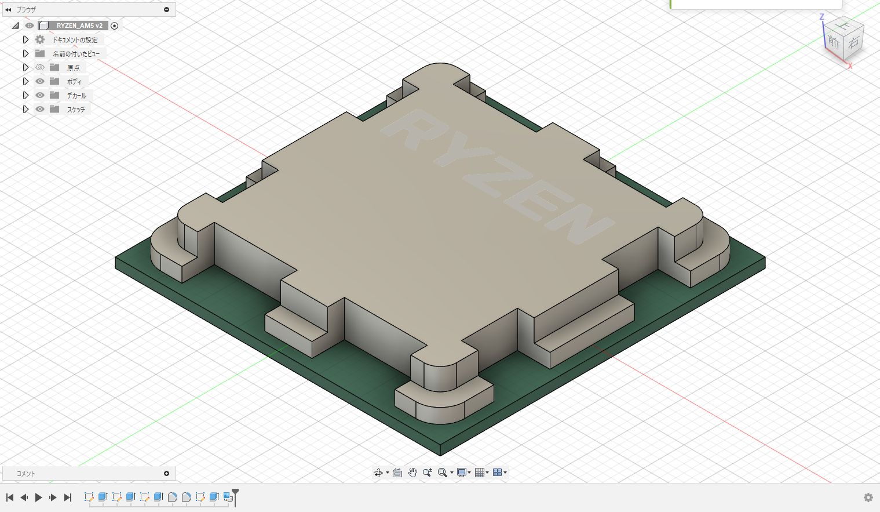
Task: Select the Pan hand tool
Action: [x=412, y=473]
